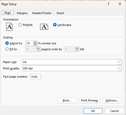Click the portrait page orientation icon

coord(9,27)
